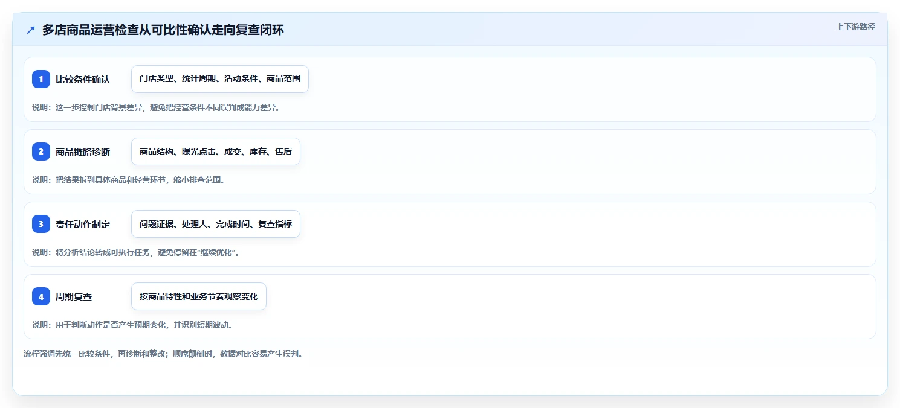The height and width of the screenshot is (408, 900).
Task: Click the note mentioning “继续优化”
Action: pos(137,252)
